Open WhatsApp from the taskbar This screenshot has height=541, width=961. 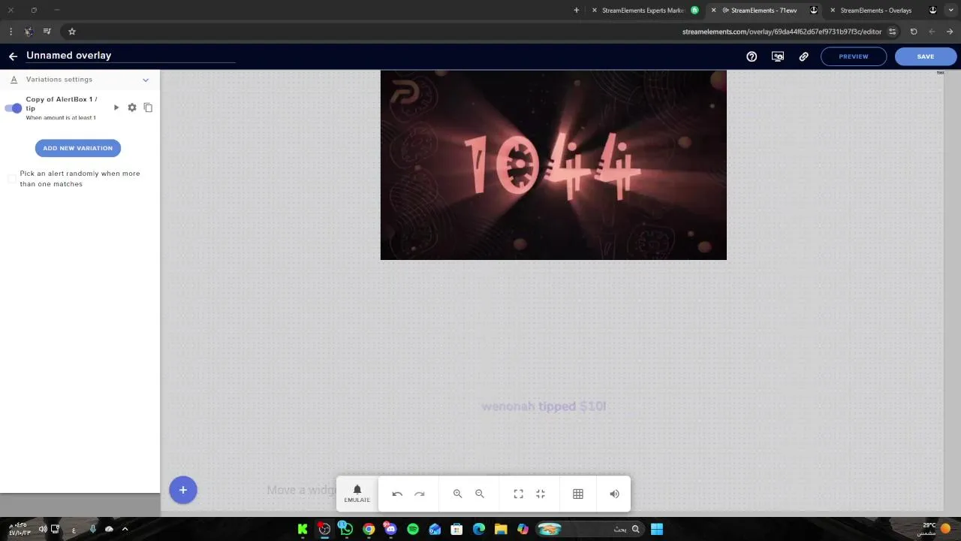[x=346, y=529]
